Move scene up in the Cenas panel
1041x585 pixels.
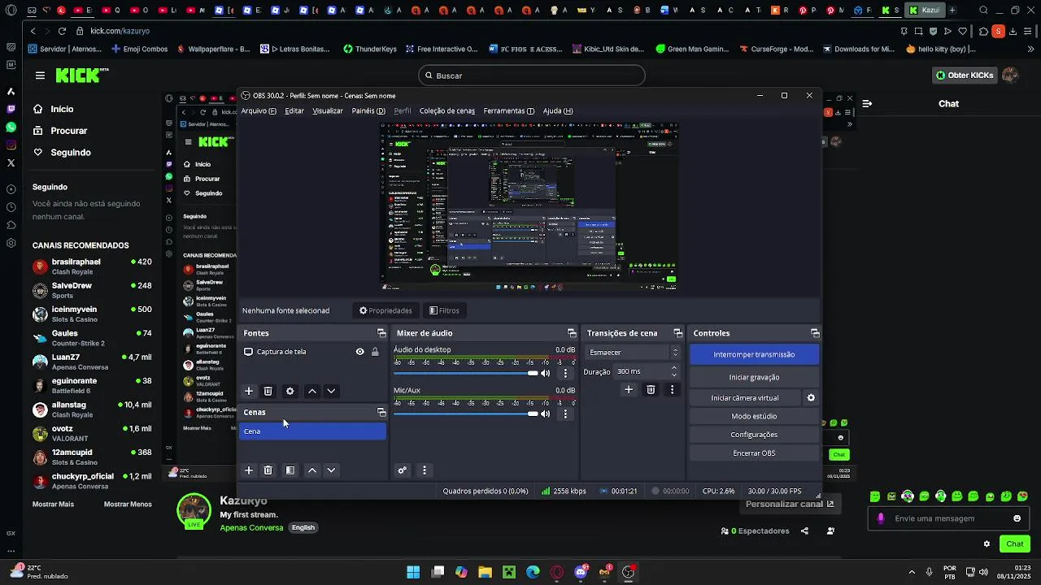[x=311, y=470]
